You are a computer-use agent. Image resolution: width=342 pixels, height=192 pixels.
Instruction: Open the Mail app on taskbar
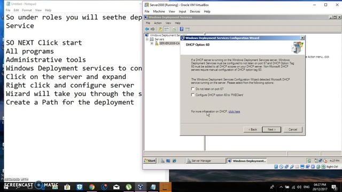pyautogui.click(x=116, y=187)
